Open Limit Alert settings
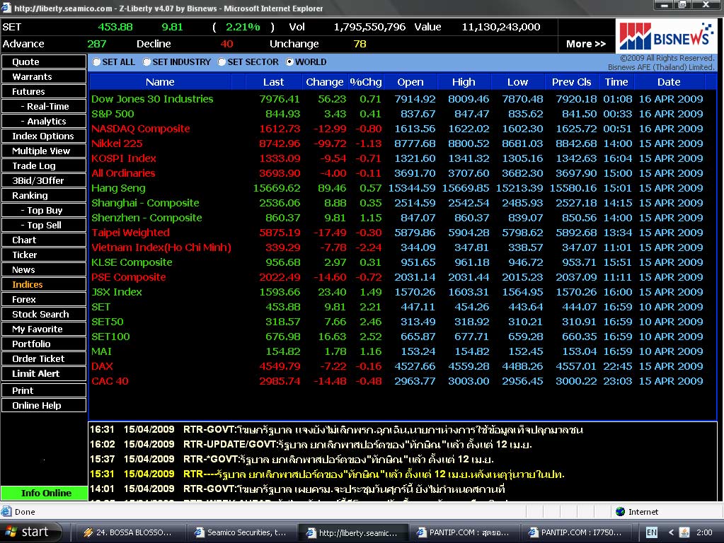This screenshot has height=543, width=724. 44,374
